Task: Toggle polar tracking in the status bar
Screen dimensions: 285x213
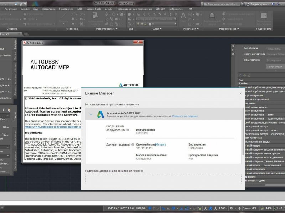Action: (173, 208)
